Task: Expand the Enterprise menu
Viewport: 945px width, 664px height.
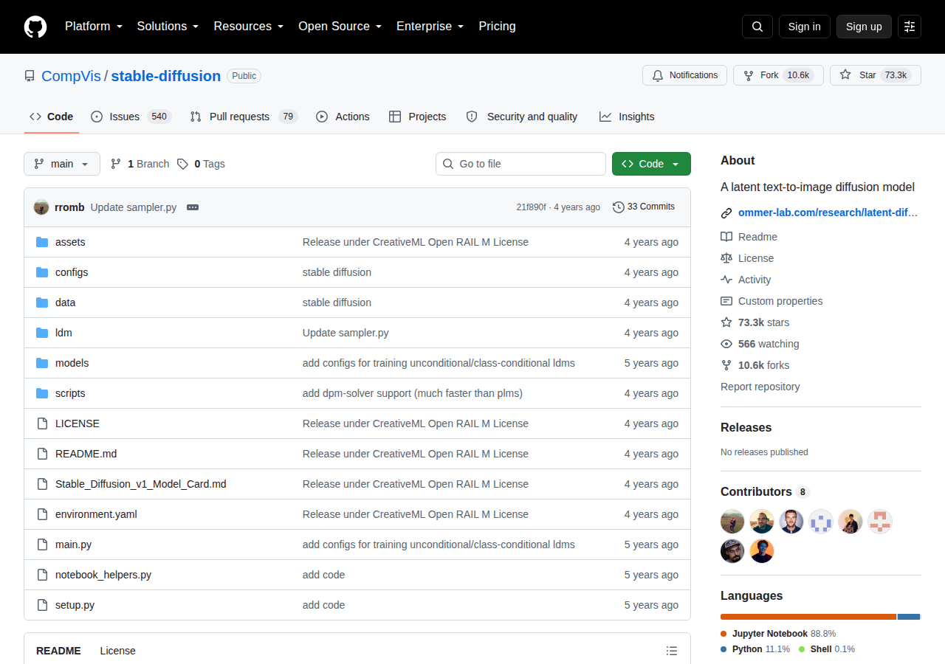Action: click(430, 27)
